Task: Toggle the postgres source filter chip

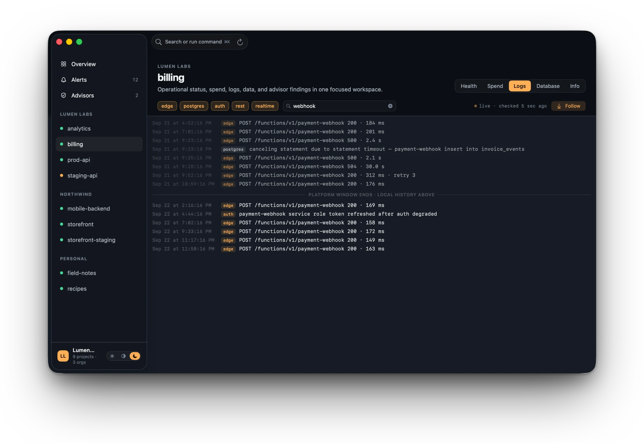Action: coord(194,106)
